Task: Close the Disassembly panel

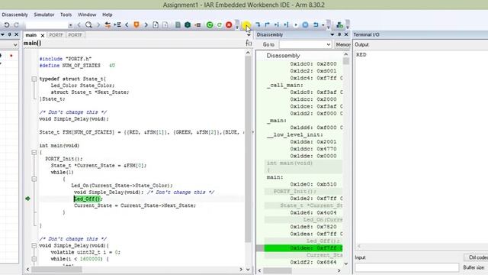Action: [346, 34]
